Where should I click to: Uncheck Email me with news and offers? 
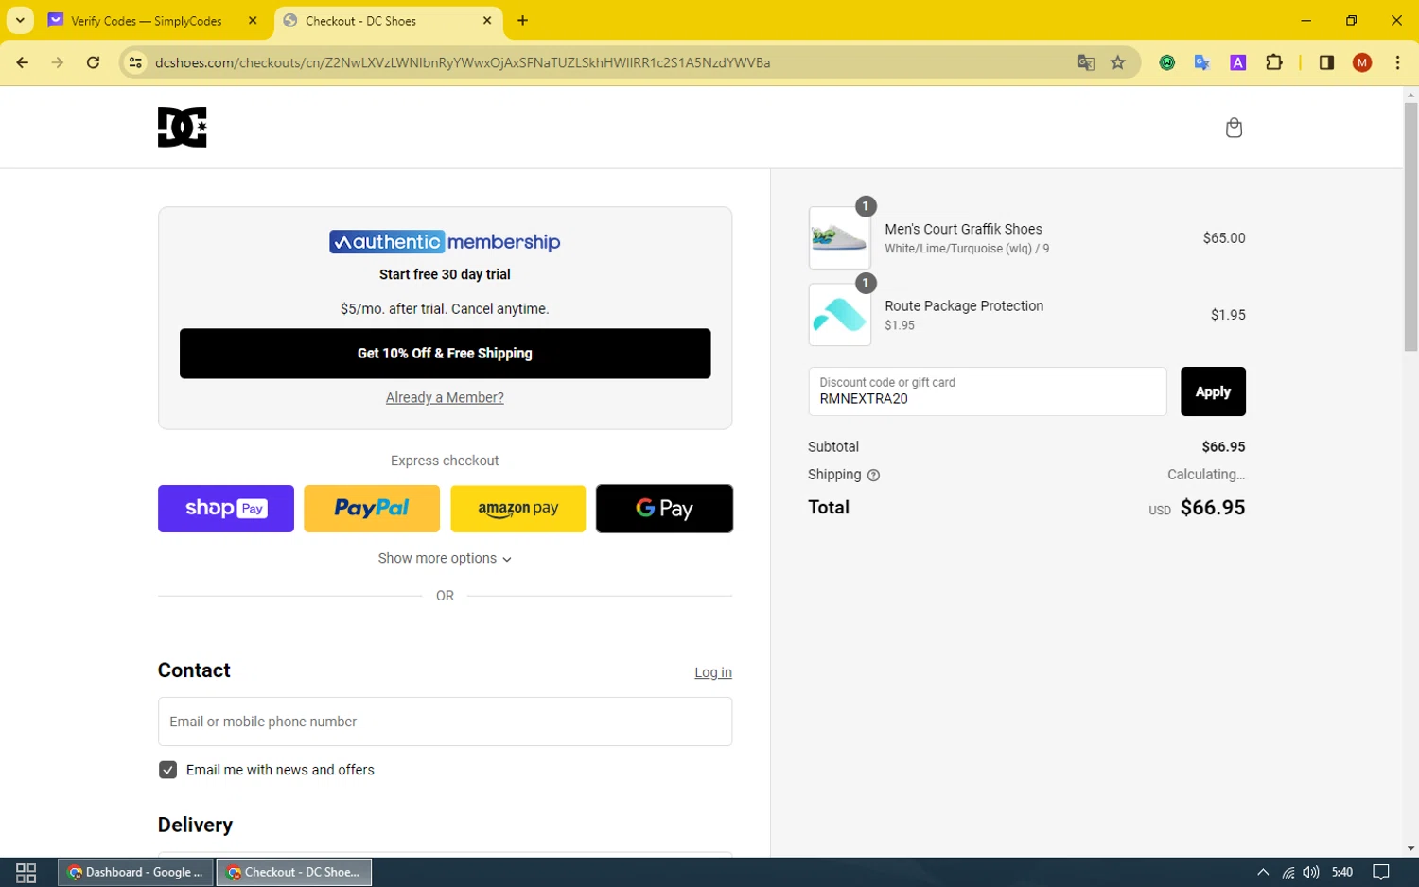(x=168, y=770)
